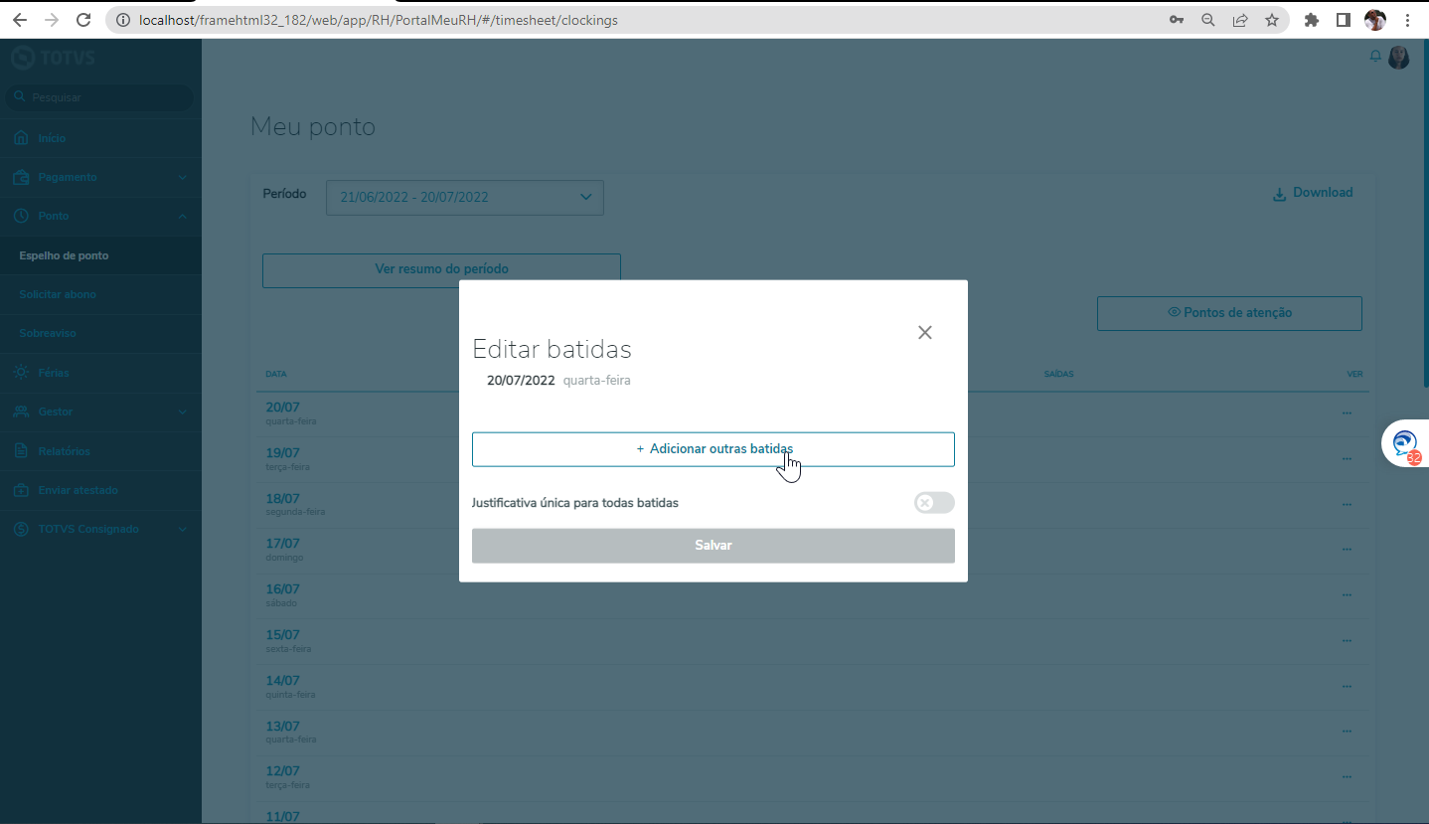Image resolution: width=1429 pixels, height=824 pixels.
Task: Bookmark this page with the star
Action: click(x=1272, y=20)
